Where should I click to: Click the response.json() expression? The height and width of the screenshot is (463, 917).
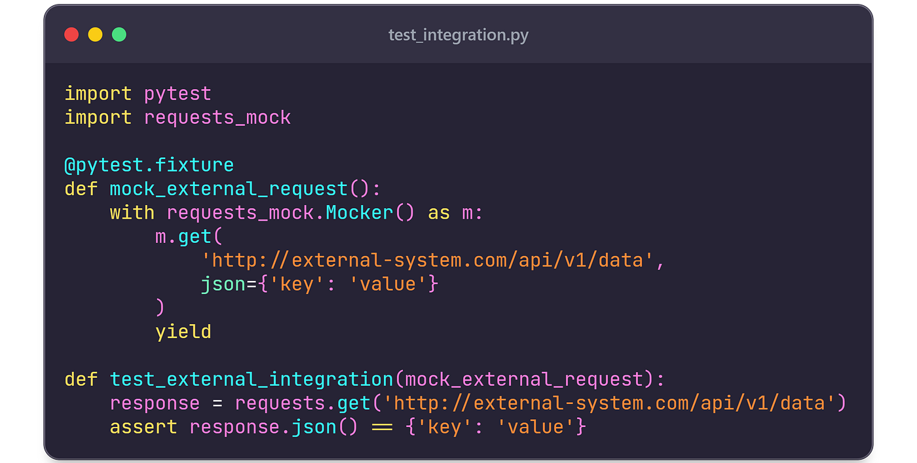pyautogui.click(x=274, y=426)
